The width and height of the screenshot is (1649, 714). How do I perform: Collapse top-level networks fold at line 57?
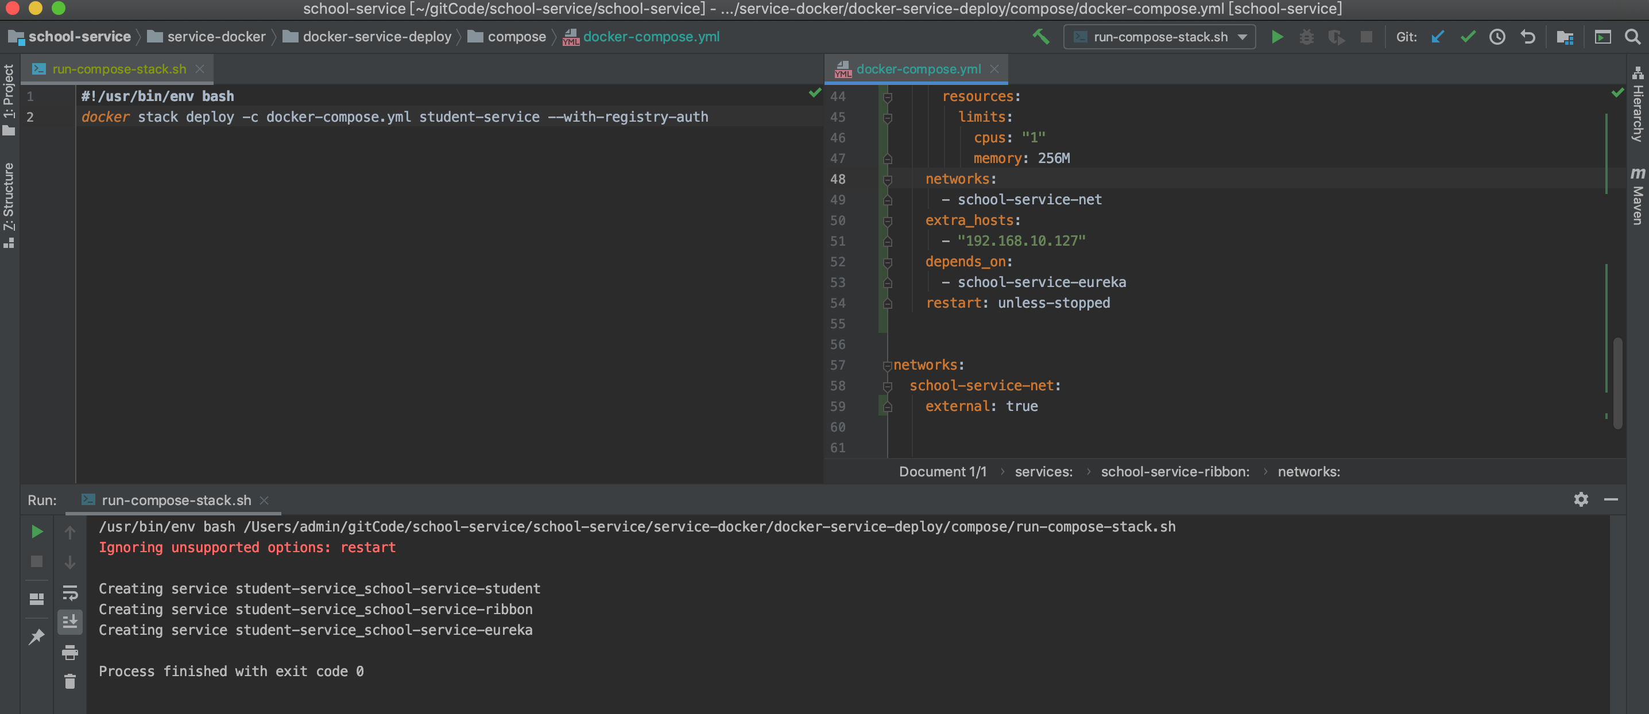[887, 366]
